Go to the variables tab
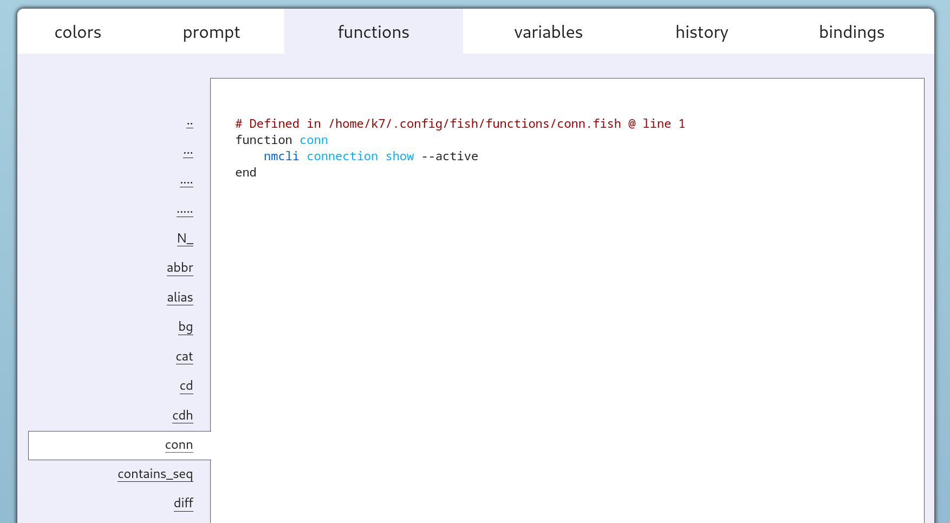This screenshot has width=950, height=523. [548, 32]
